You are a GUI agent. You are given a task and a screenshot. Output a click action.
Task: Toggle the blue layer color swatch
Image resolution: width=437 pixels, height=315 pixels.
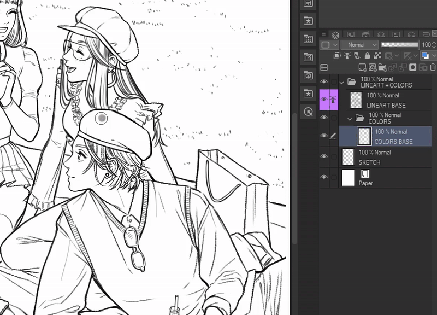426,56
